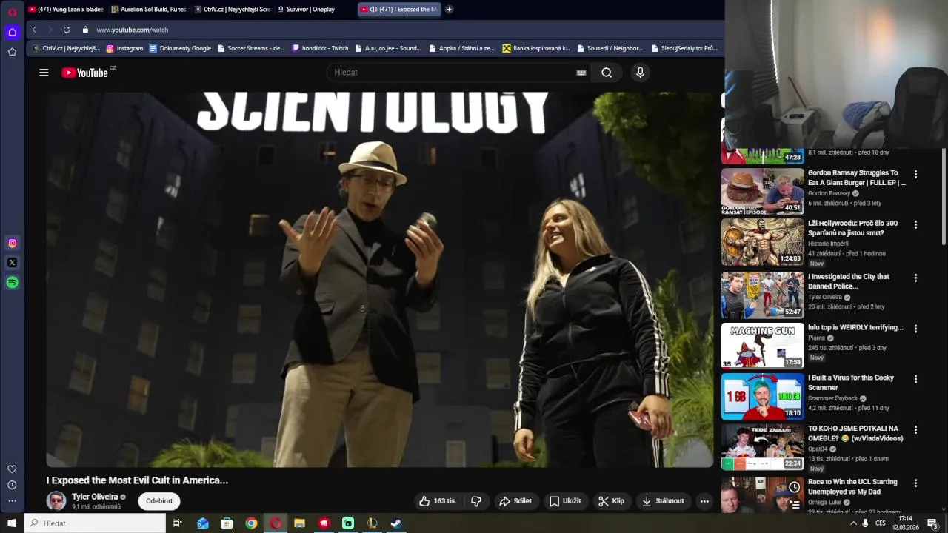The height and width of the screenshot is (533, 948).
Task: Open Tyler Oliveira channel name link
Action: coord(95,497)
